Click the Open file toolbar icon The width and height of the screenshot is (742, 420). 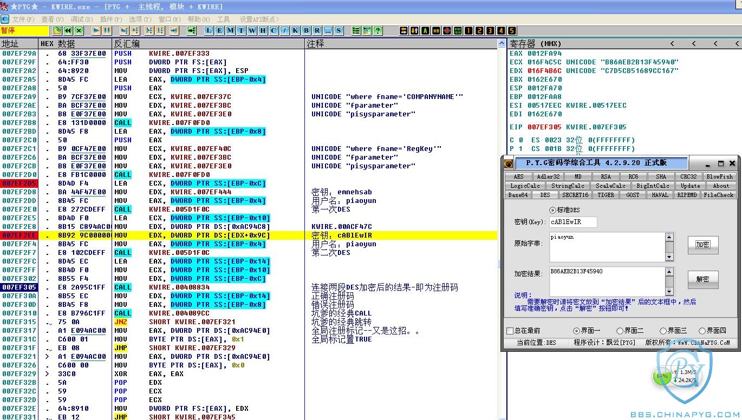pos(57,31)
